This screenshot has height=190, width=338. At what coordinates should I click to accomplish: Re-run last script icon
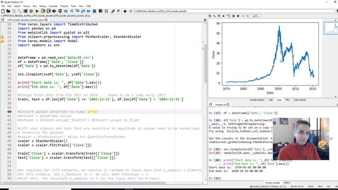(60, 11)
